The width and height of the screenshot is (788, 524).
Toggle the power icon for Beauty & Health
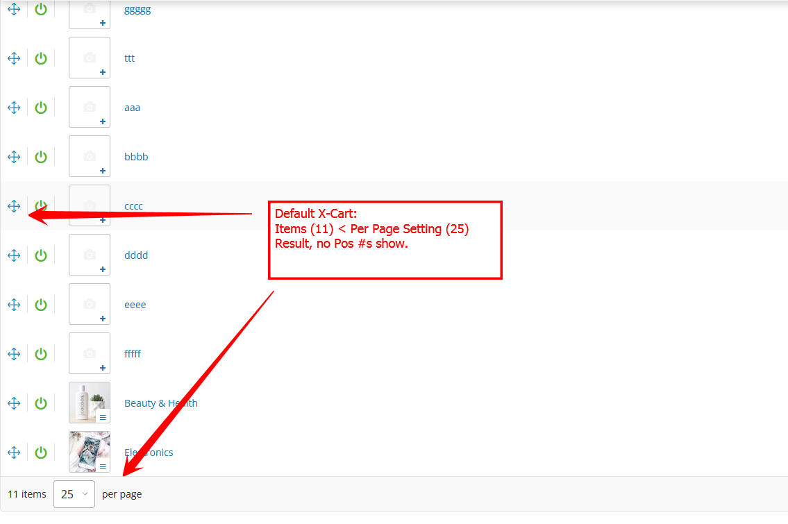[41, 403]
